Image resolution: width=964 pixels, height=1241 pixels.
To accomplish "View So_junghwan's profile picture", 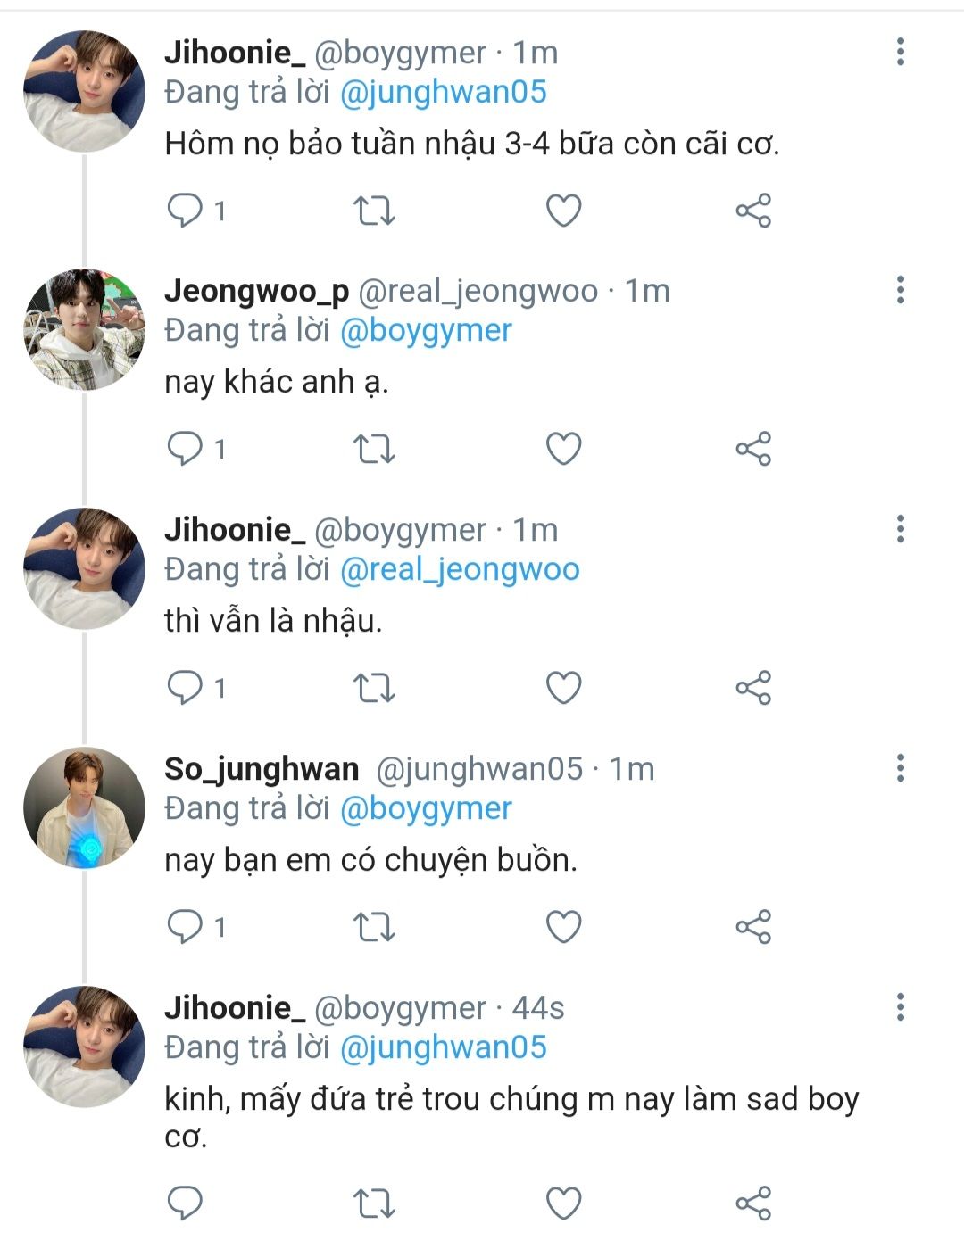I will [x=84, y=807].
